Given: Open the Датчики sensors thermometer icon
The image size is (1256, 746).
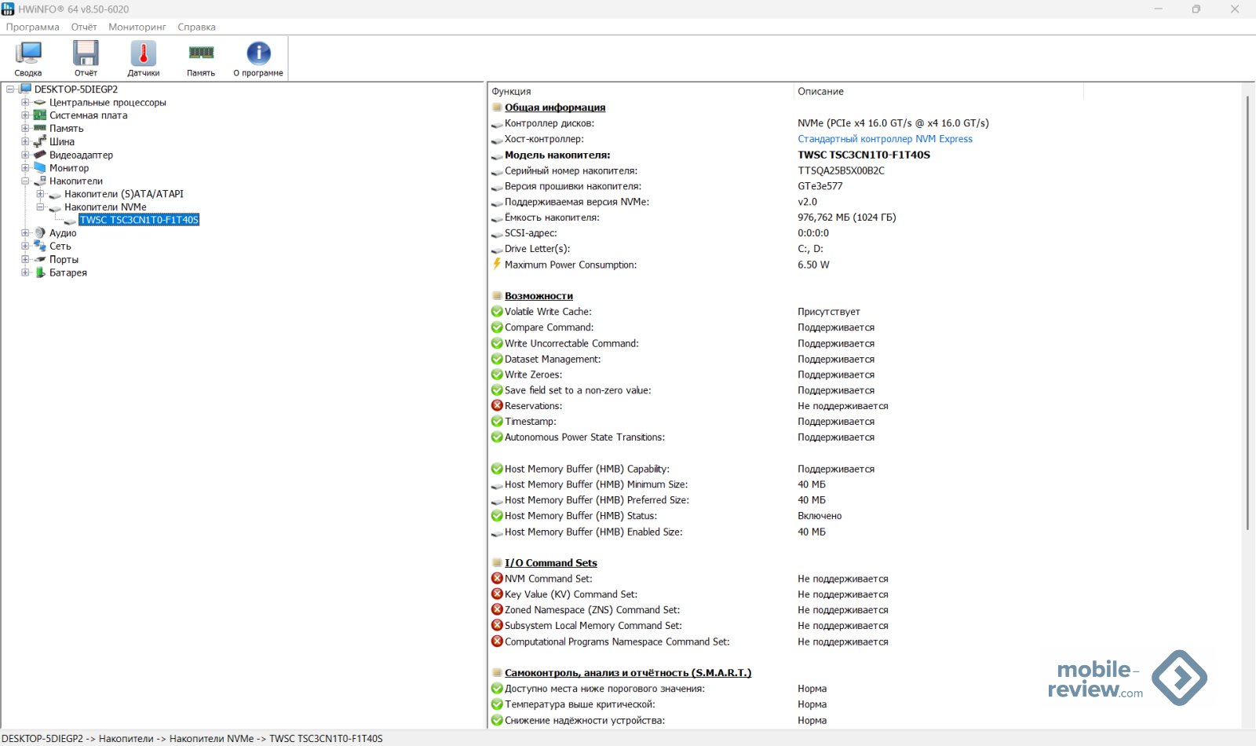Looking at the screenshot, I should (x=143, y=53).
